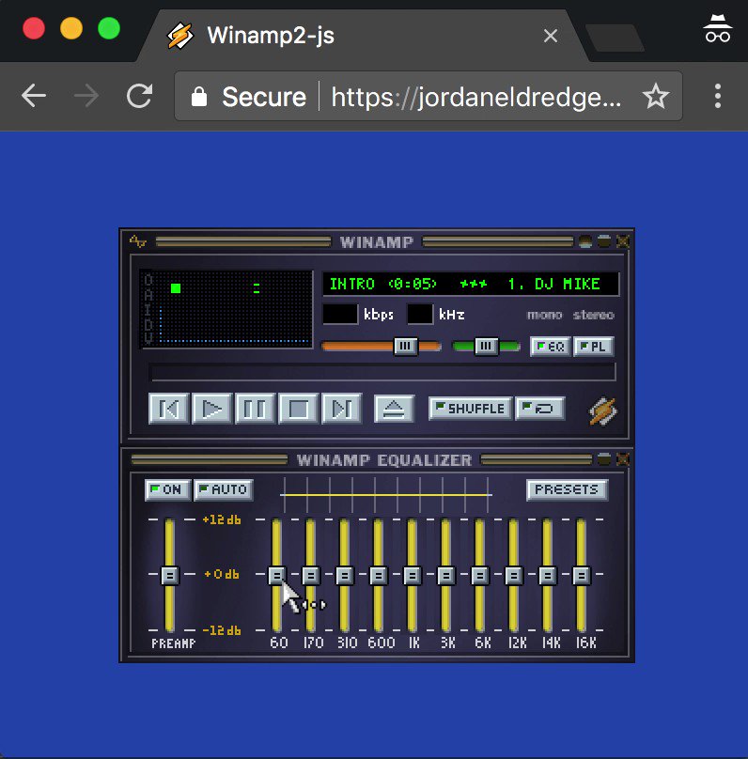
Task: Open the Winamp options menu icon in title bar
Action: [138, 241]
